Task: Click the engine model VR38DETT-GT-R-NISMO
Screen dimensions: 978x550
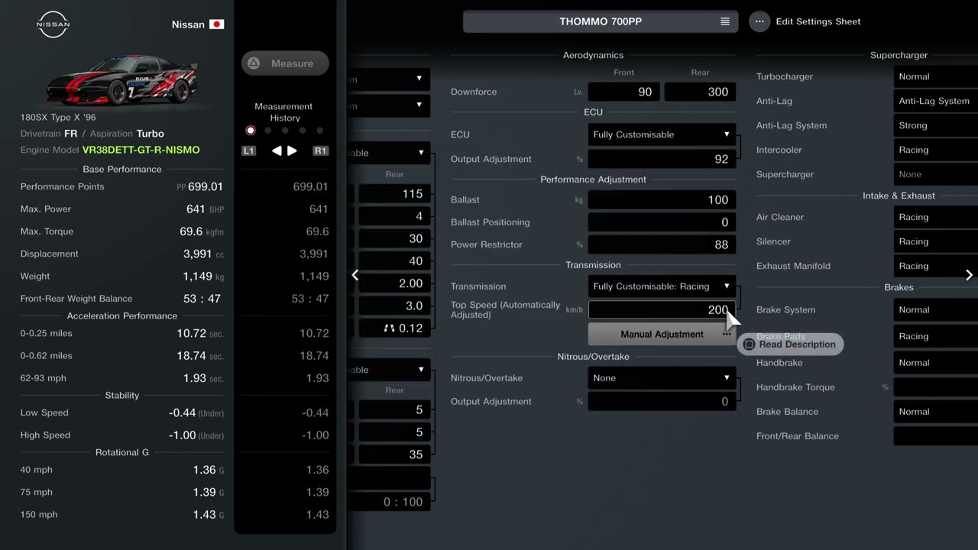Action: click(x=141, y=150)
